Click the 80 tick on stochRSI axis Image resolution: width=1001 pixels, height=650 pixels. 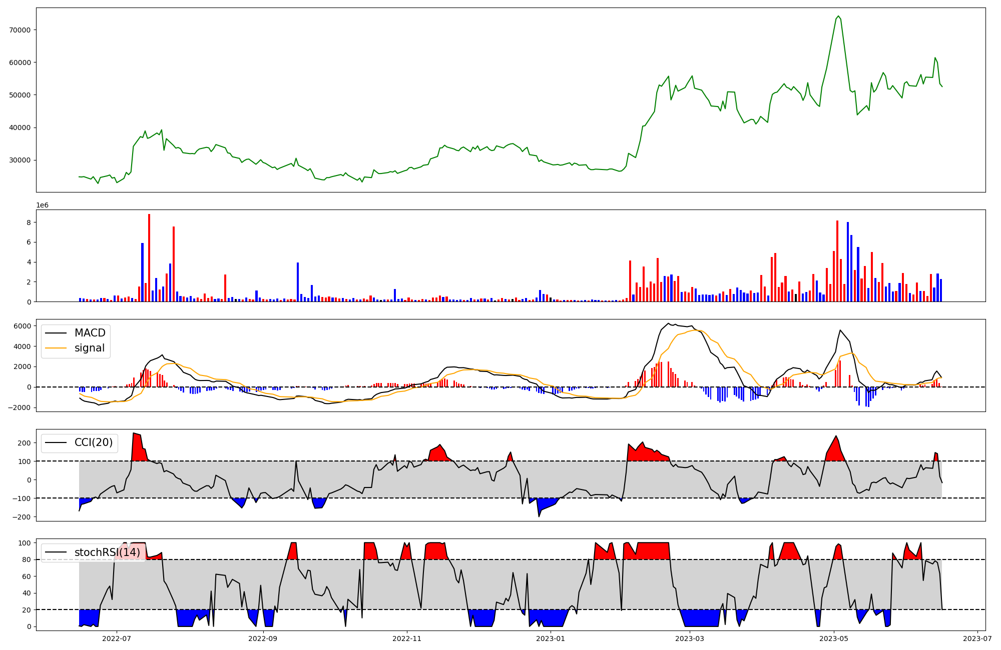pyautogui.click(x=27, y=560)
